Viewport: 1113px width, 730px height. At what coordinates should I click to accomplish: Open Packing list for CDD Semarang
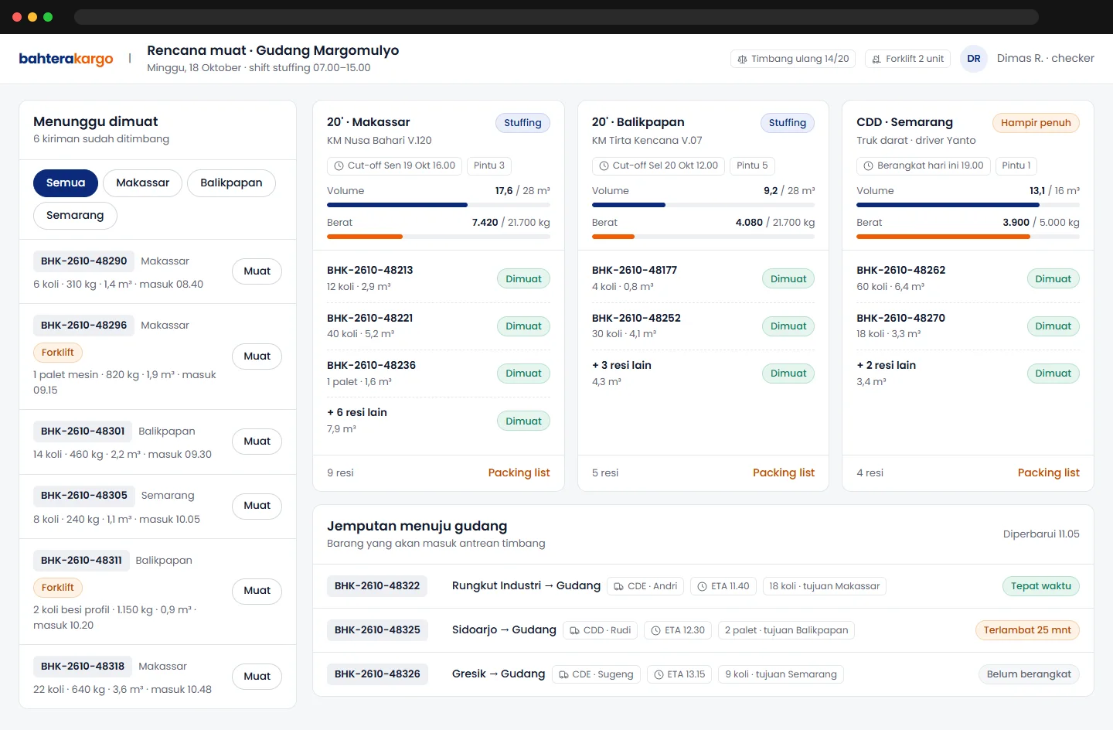[1048, 472]
